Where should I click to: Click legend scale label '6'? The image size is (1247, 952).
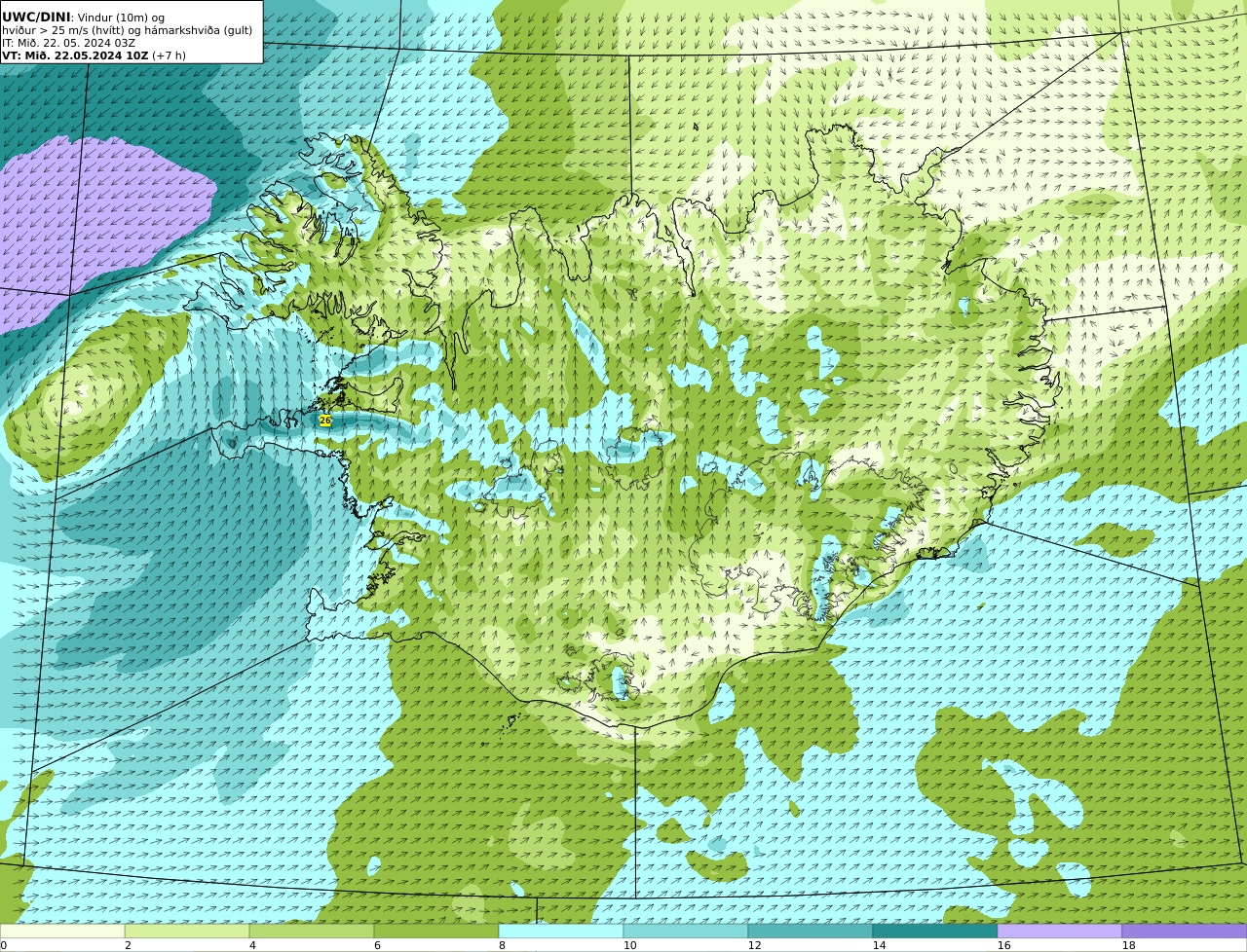[377, 945]
